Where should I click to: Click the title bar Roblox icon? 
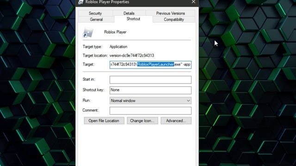click(x=81, y=2)
